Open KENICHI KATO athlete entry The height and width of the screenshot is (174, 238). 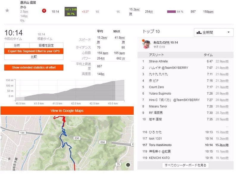(159, 158)
